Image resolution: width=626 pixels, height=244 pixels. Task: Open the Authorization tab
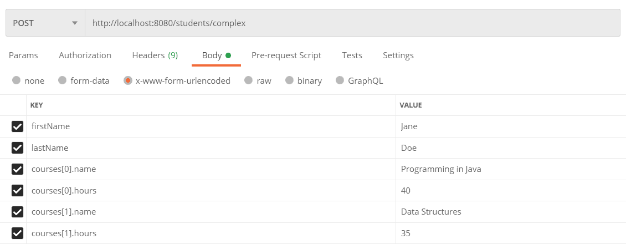85,55
